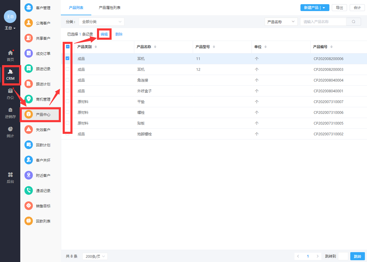Click the 编辑 edit link
Viewport: 367px width, 262px height.
pyautogui.click(x=104, y=34)
